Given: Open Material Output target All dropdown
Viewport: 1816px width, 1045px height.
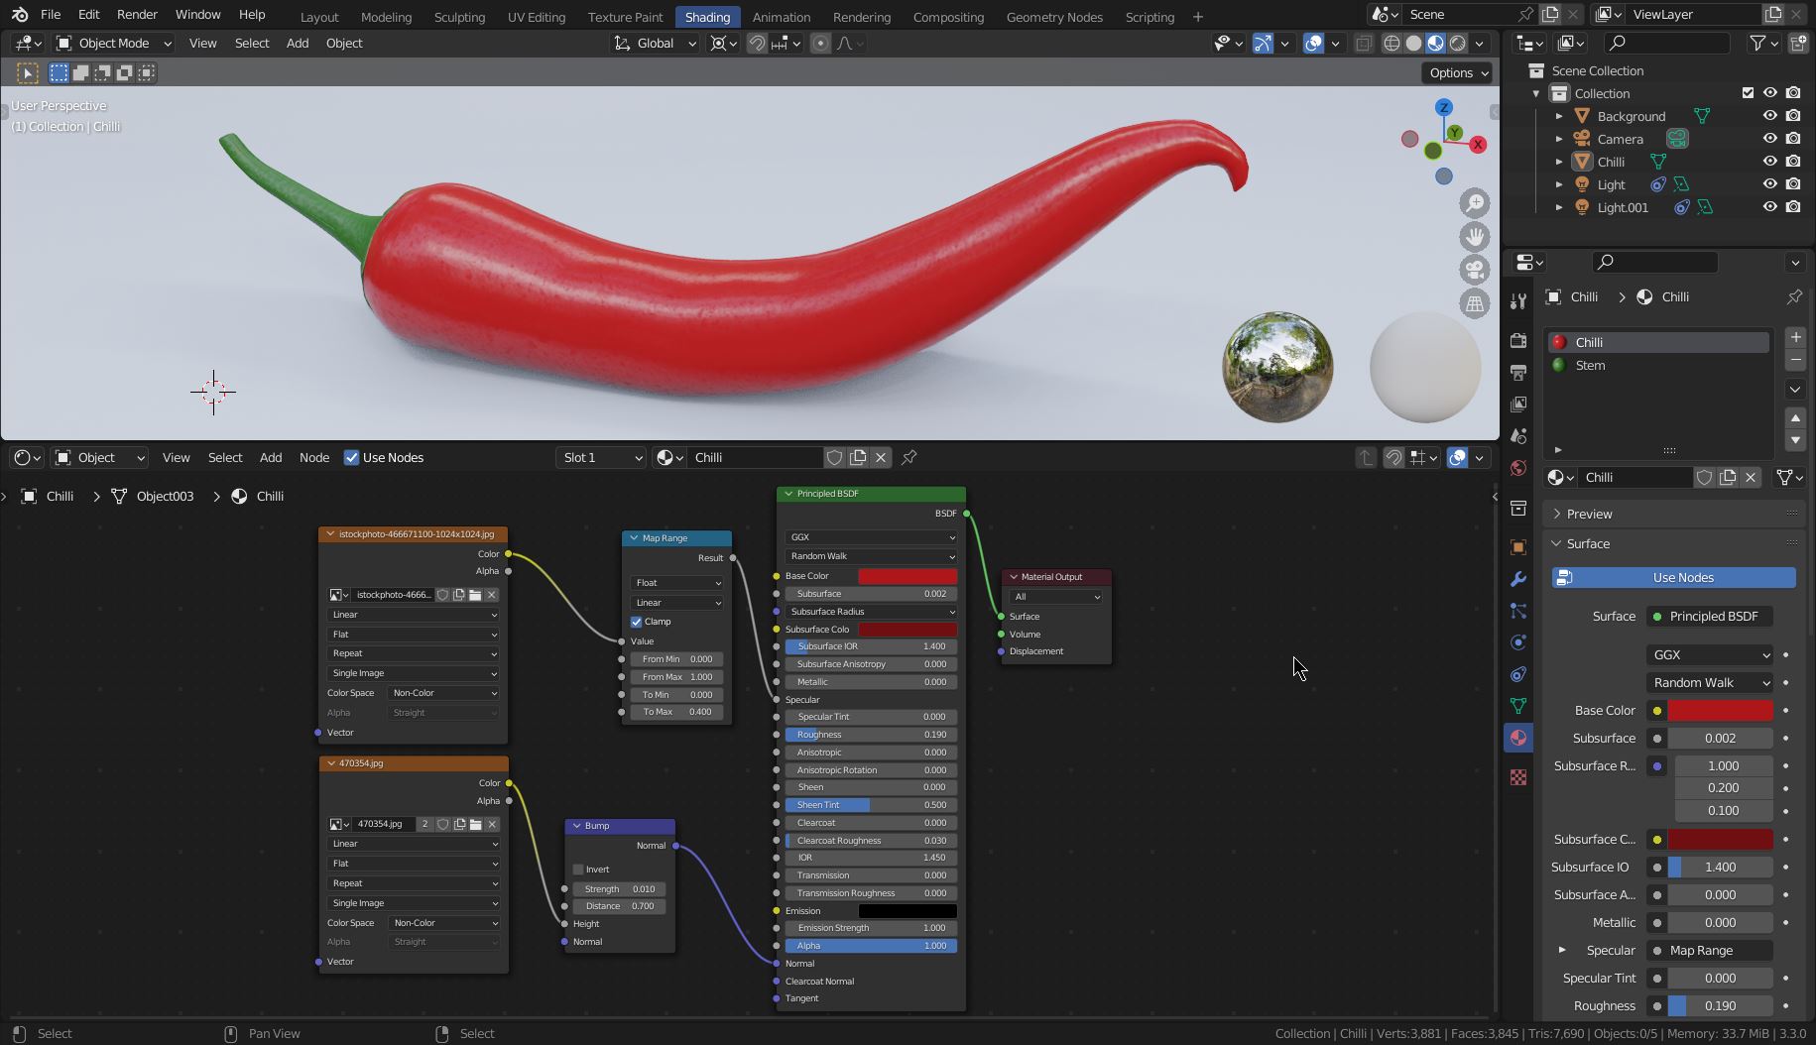Looking at the screenshot, I should coord(1056,597).
